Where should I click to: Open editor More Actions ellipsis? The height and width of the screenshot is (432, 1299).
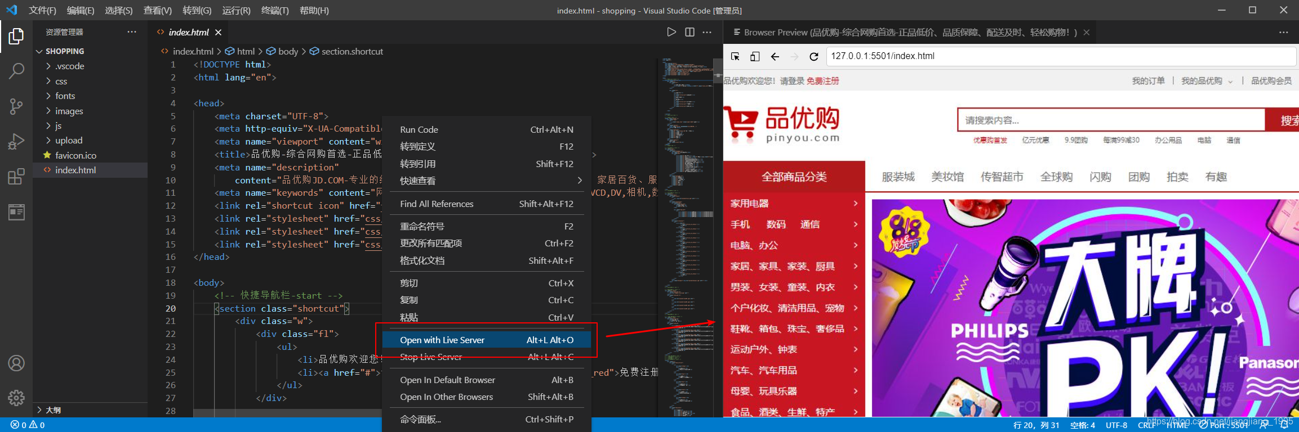coord(707,32)
